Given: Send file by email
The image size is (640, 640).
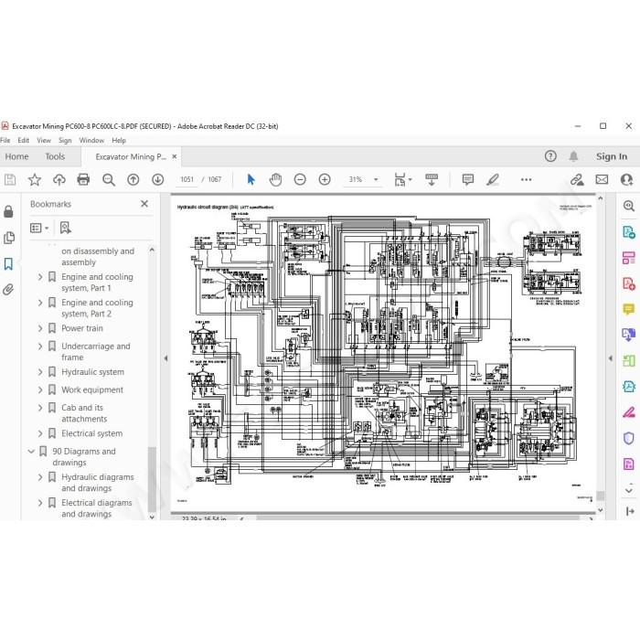Looking at the screenshot, I should click(x=602, y=179).
